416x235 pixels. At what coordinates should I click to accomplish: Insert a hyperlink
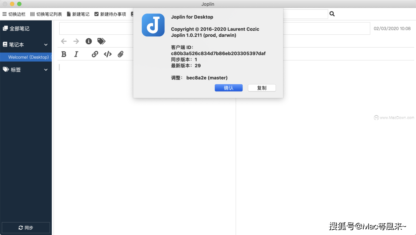coord(95,54)
